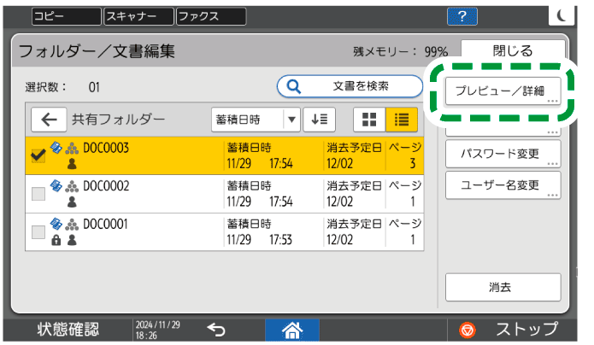Screen dimensions: 594x345
Task: Switch to thumbnail grid view
Action: [369, 120]
